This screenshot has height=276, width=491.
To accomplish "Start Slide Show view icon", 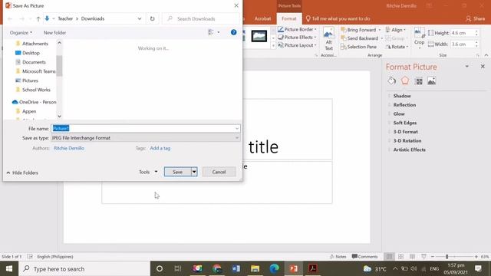I will coord(423,257).
